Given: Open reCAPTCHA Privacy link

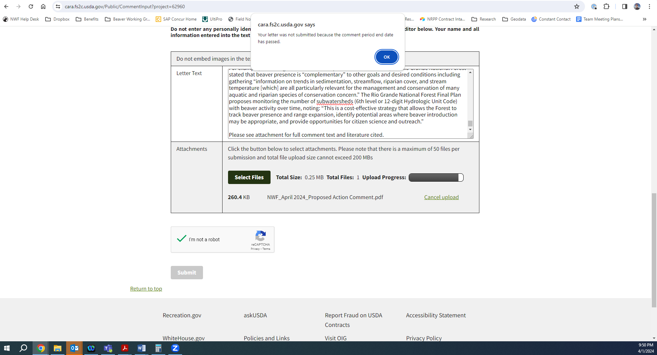Looking at the screenshot, I should [255, 249].
